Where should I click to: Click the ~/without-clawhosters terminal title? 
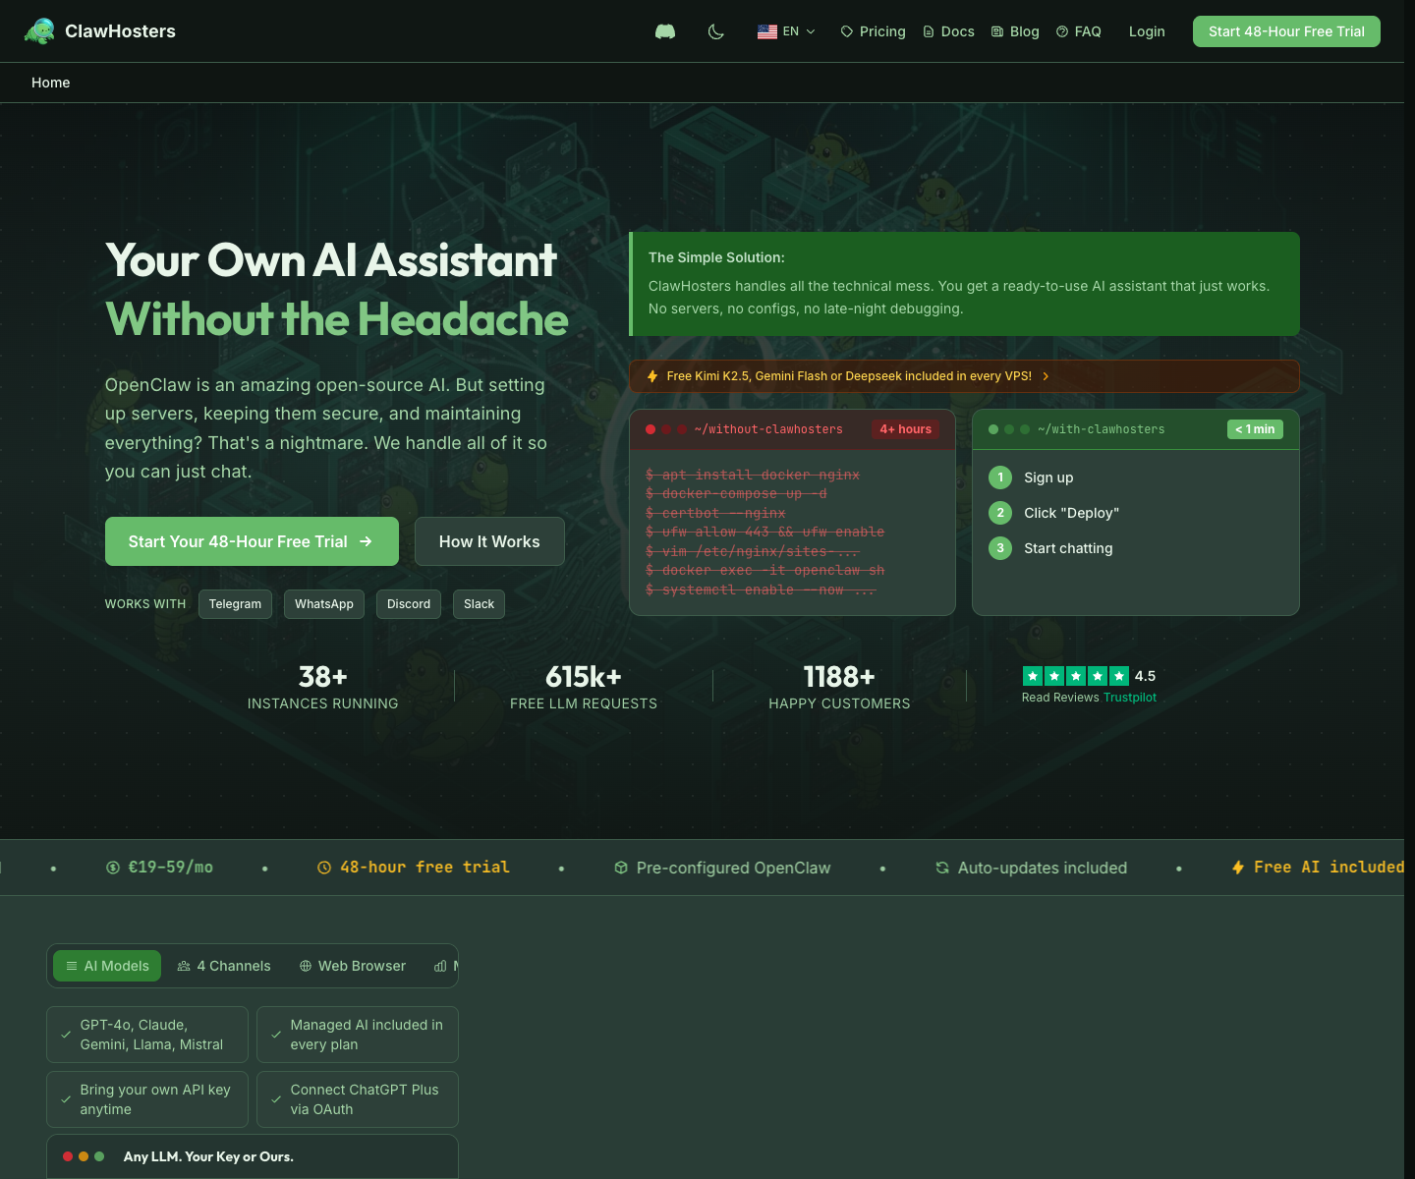768,429
